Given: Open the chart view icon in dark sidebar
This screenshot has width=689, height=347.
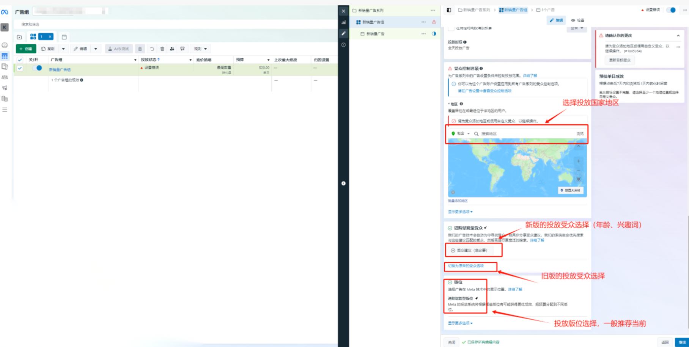Looking at the screenshot, I should click(343, 22).
